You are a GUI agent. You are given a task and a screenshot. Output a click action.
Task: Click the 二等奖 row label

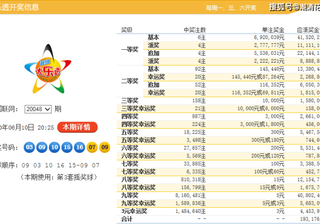coord(130,81)
